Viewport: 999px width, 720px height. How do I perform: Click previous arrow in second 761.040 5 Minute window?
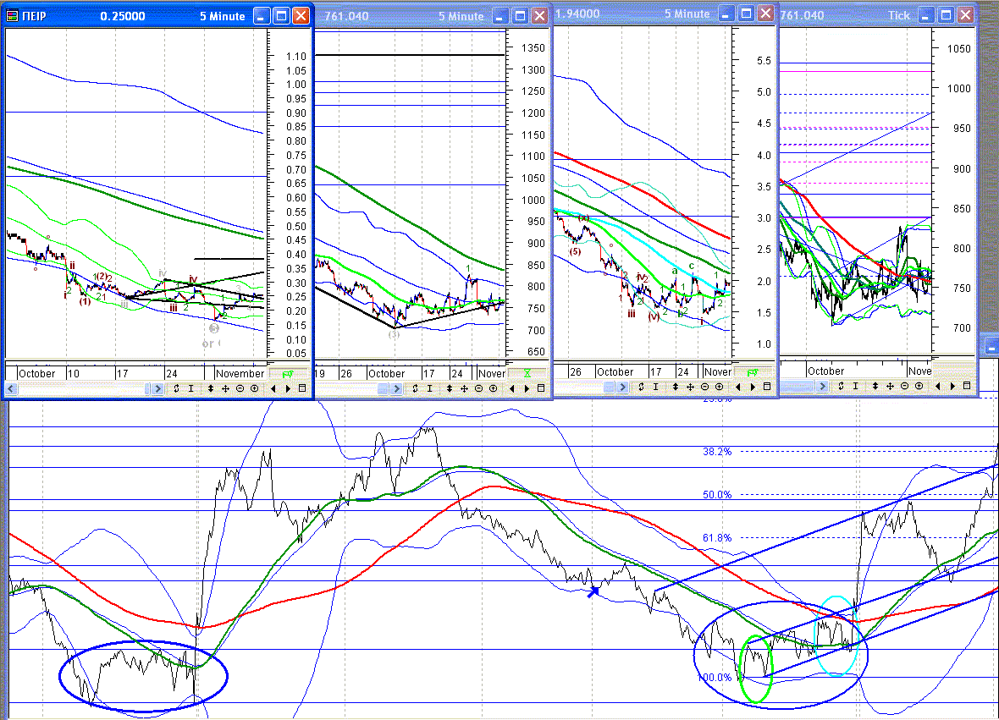512,388
